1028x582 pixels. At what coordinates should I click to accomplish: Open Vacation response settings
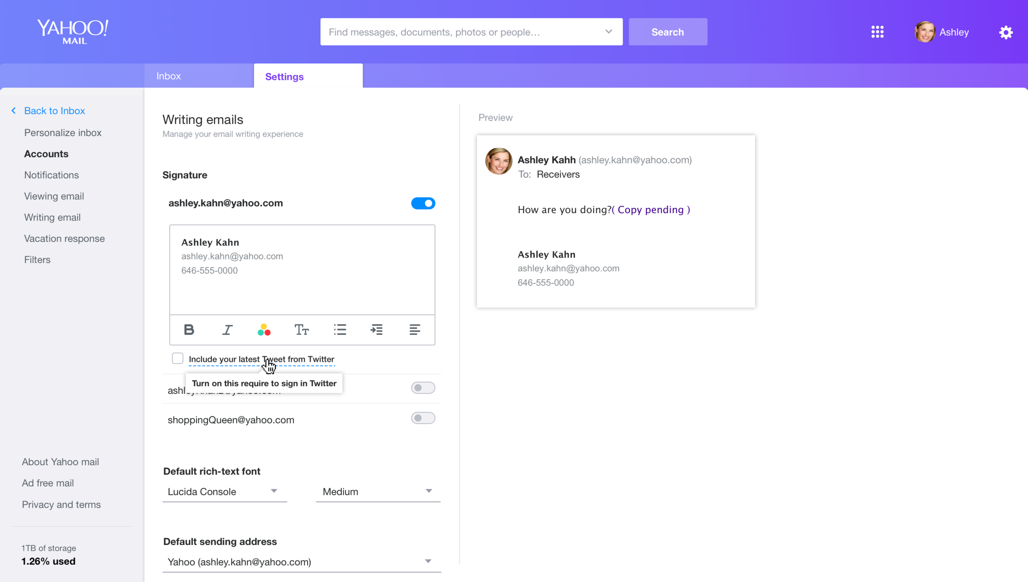coord(64,239)
